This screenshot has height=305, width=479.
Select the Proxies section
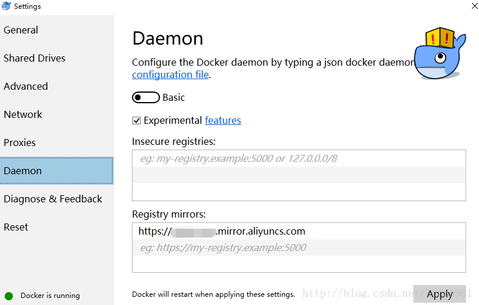[x=20, y=143]
